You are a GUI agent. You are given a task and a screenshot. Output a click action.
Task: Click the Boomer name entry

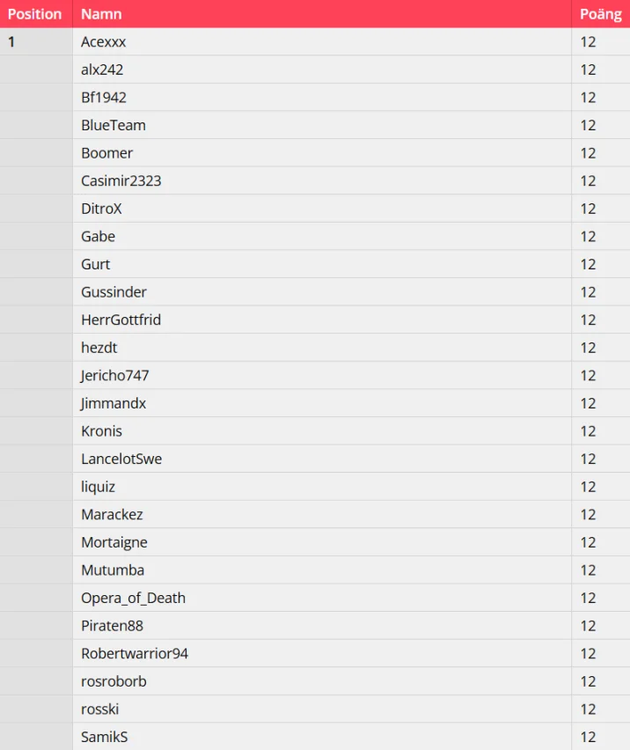click(107, 153)
